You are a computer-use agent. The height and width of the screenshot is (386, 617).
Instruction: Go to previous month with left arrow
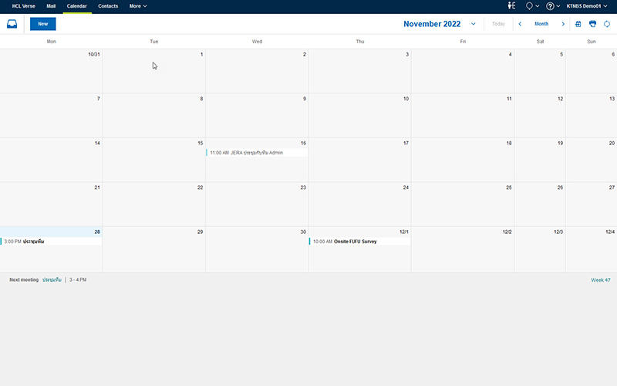coord(520,24)
